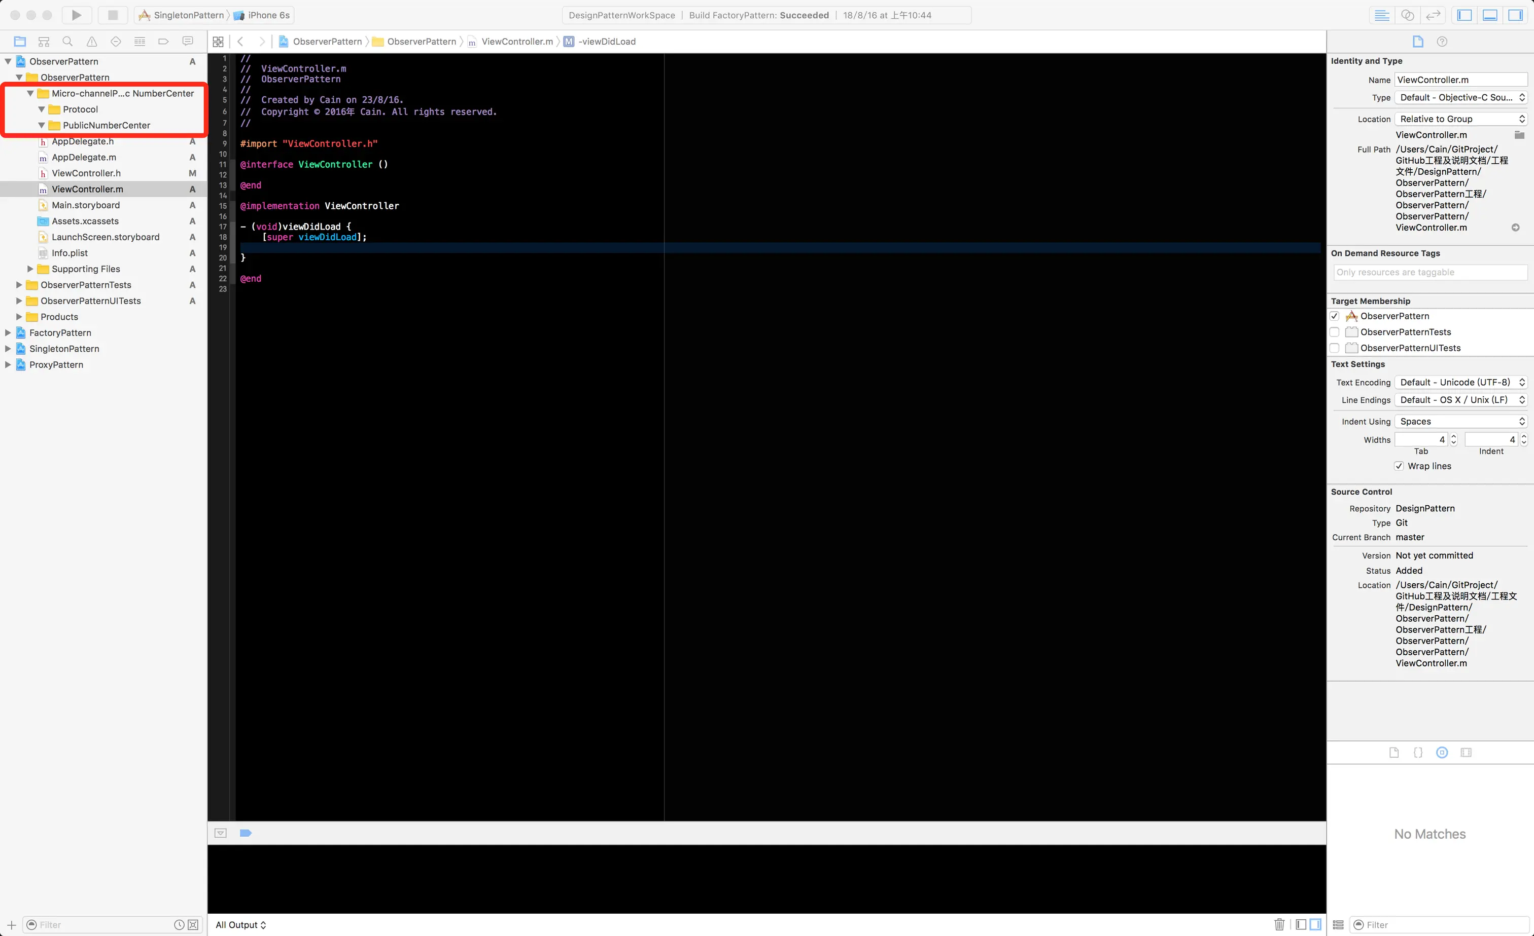Open the Find navigator magnifier icon

(68, 42)
